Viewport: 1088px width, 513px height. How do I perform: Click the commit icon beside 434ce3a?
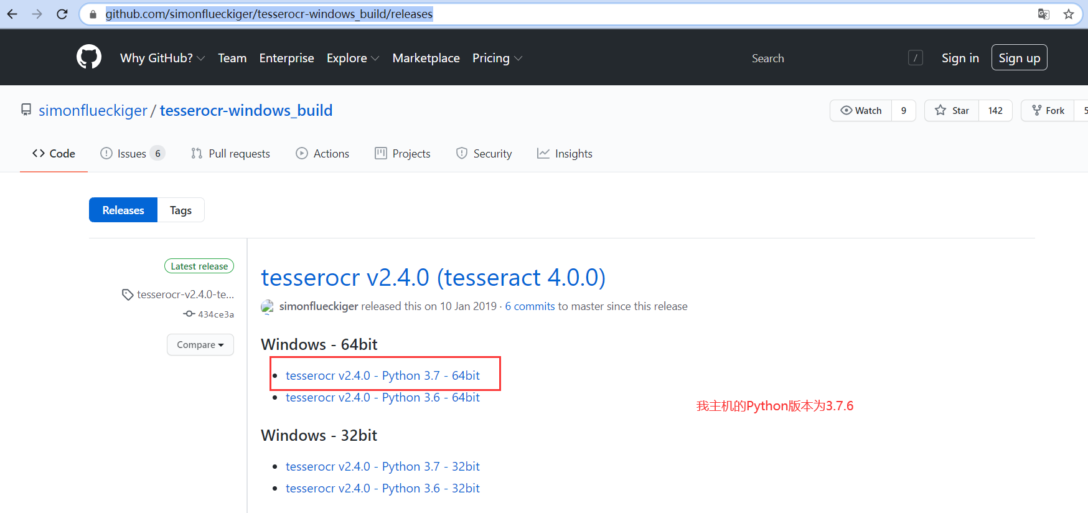(189, 314)
